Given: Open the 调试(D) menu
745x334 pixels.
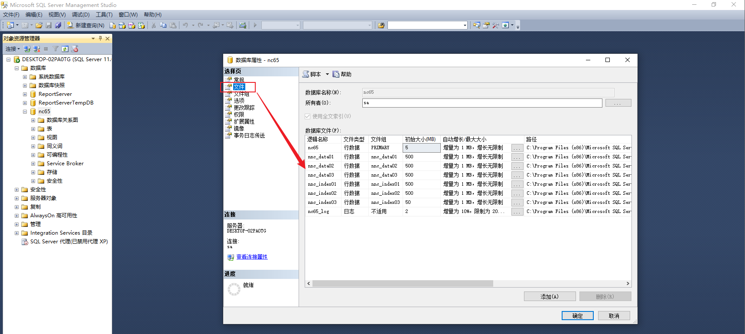Looking at the screenshot, I should click(x=81, y=15).
